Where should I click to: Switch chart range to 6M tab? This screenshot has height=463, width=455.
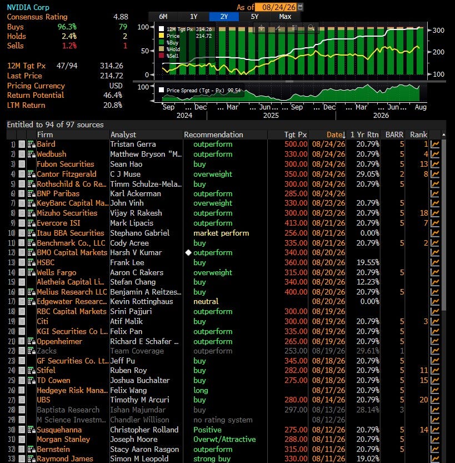163,17
